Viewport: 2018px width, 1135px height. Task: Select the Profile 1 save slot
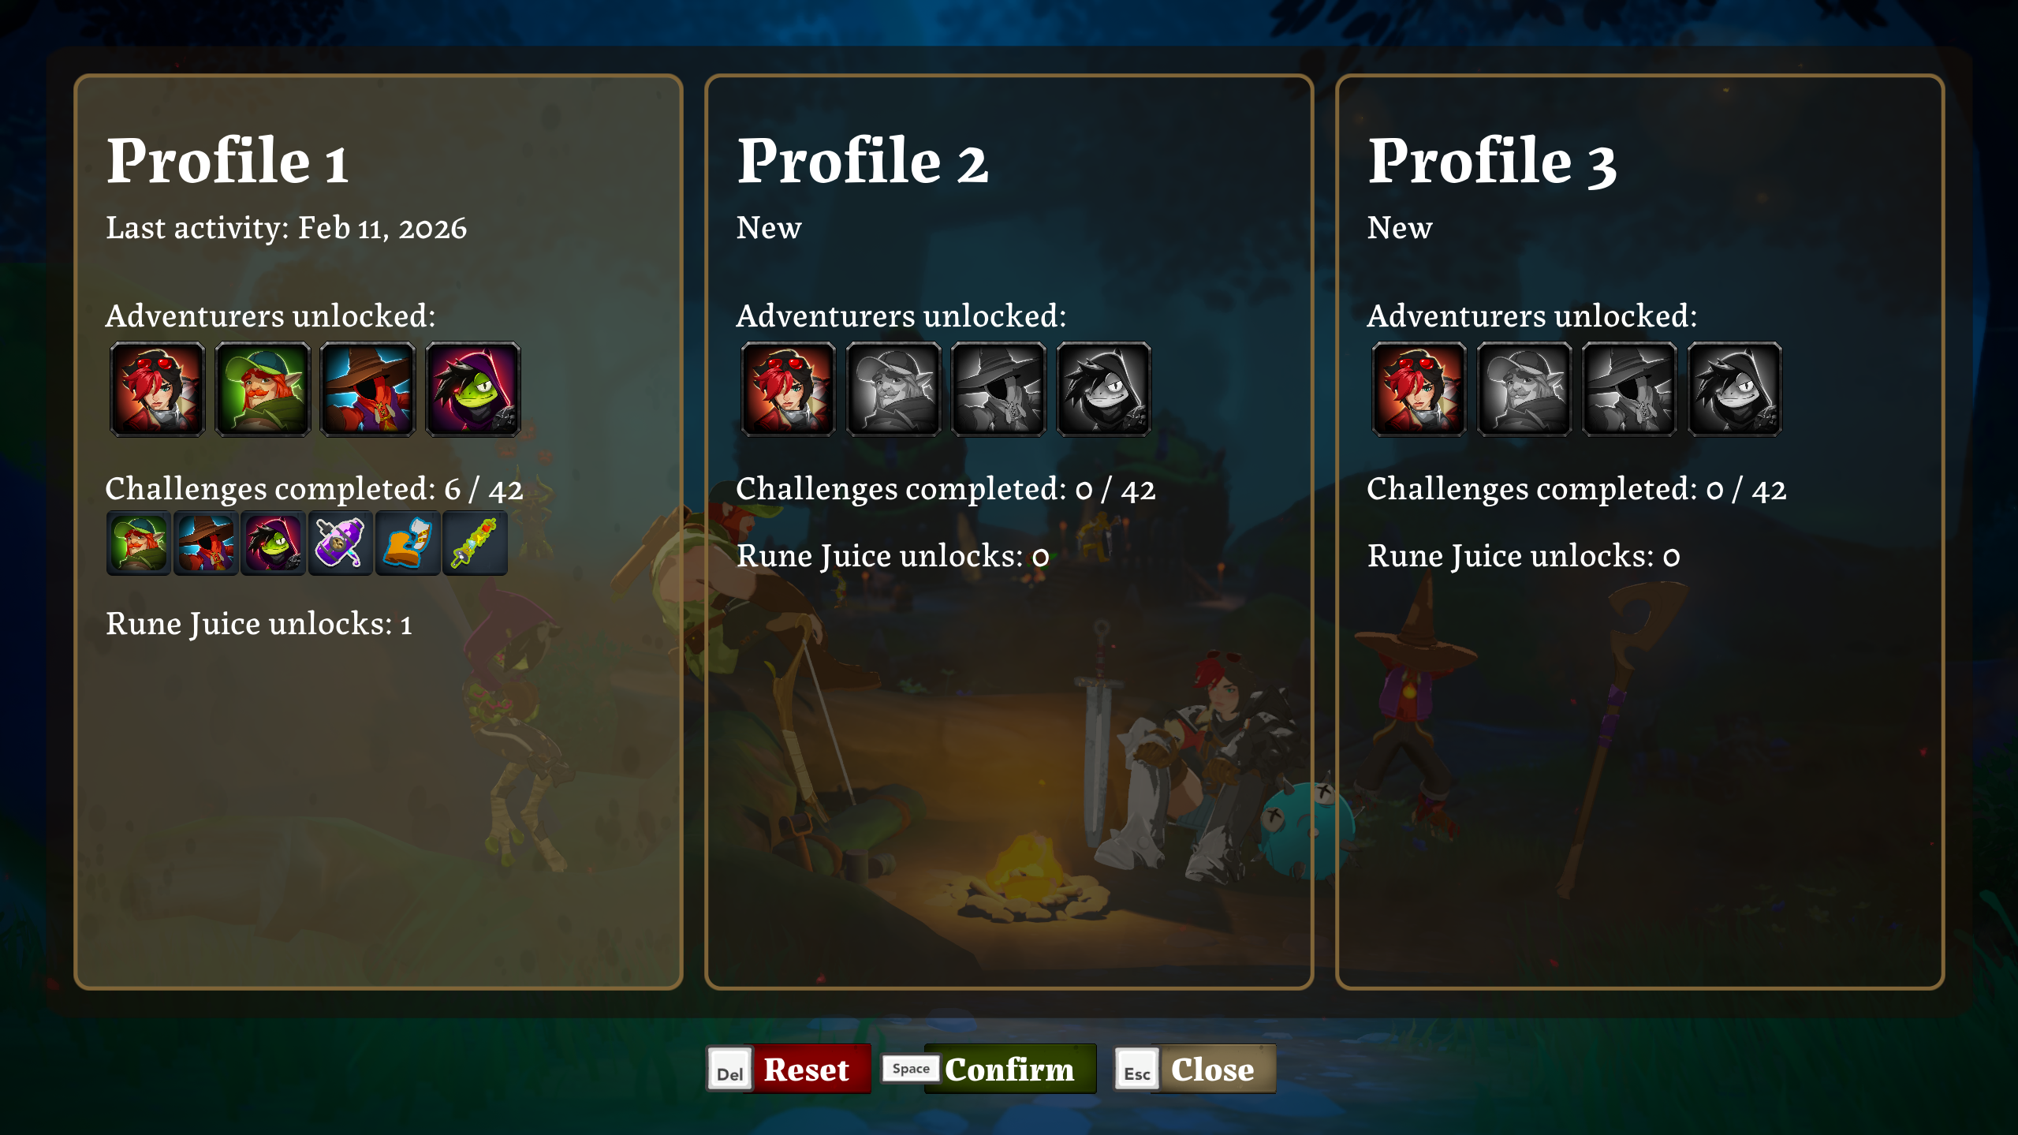(x=379, y=532)
